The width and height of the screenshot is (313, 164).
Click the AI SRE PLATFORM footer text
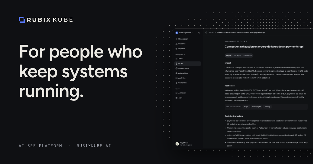point(40,146)
